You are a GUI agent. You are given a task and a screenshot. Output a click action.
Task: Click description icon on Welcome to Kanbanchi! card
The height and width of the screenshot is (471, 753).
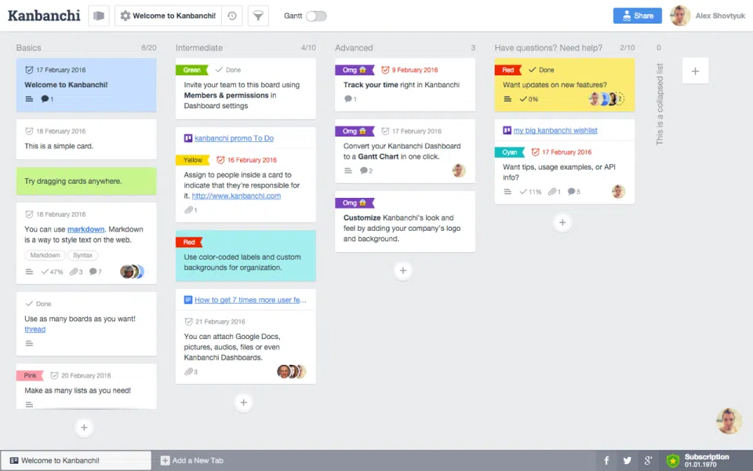point(29,99)
